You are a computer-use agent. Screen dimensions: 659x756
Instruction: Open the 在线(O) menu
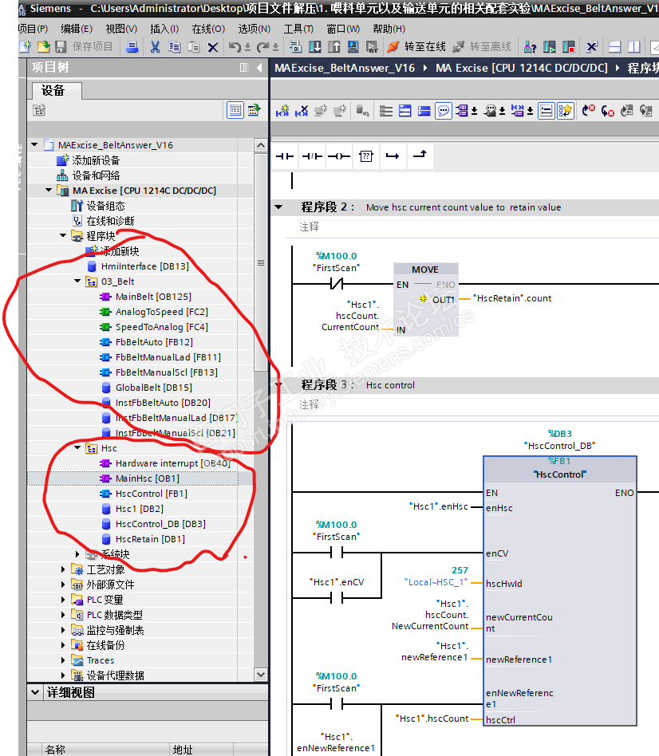[208, 29]
